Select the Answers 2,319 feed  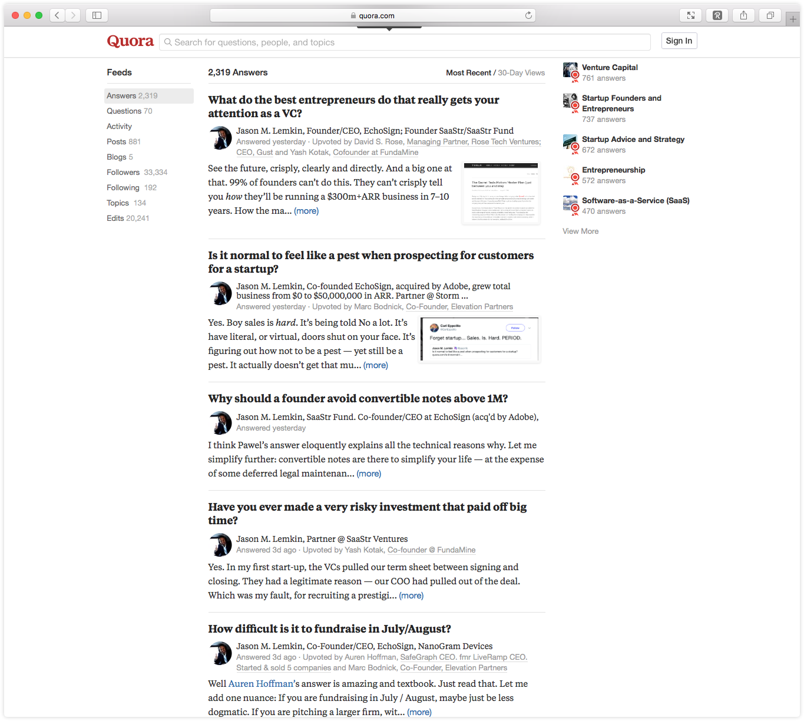click(x=149, y=96)
